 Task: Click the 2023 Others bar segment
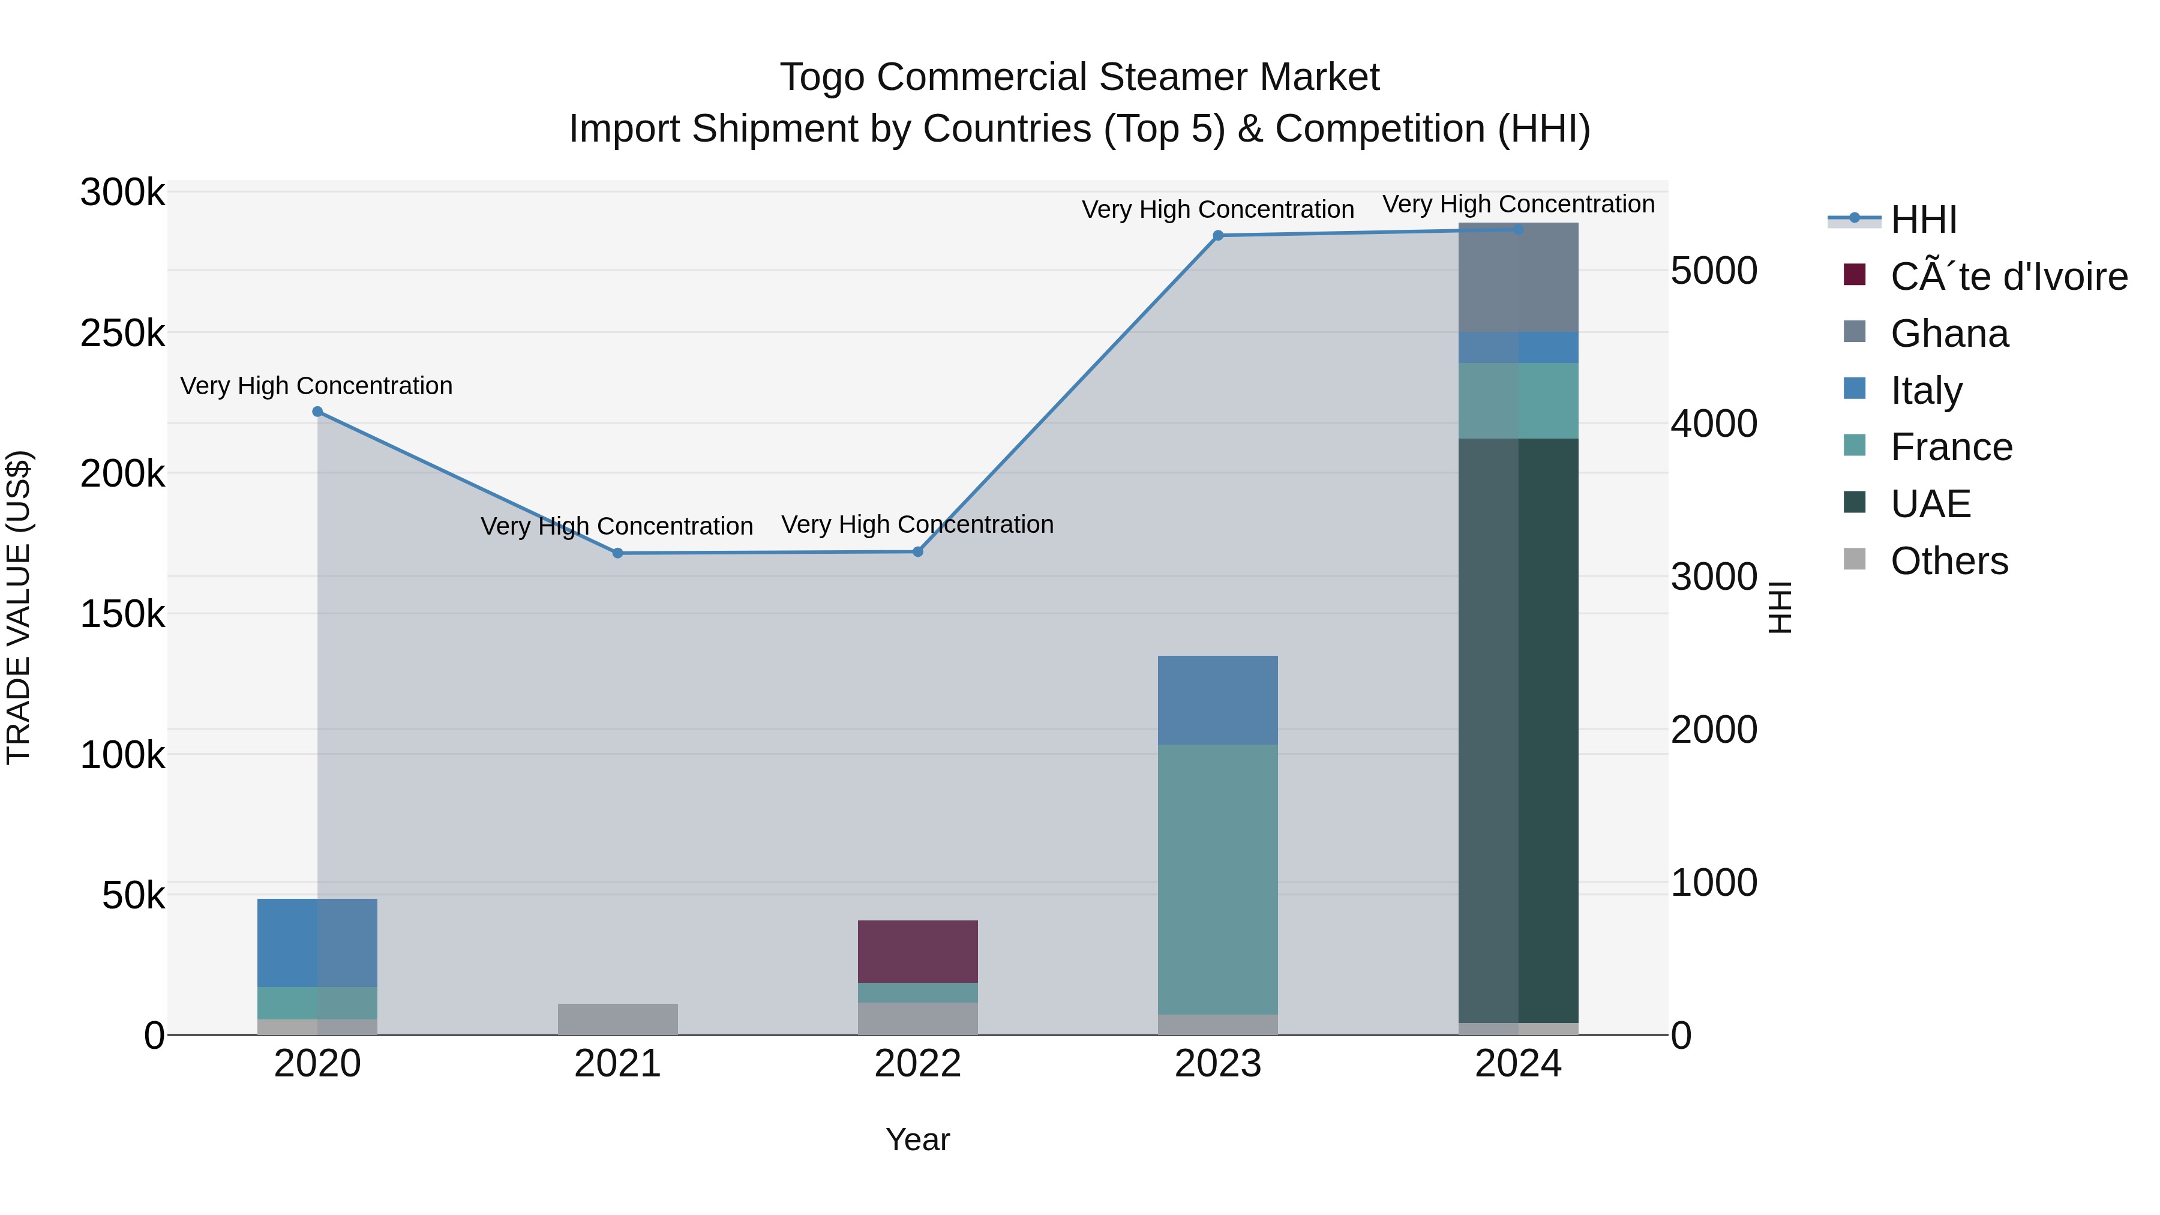click(1219, 1025)
